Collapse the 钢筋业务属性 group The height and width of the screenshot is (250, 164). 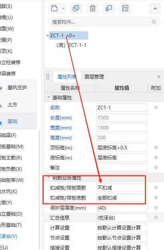point(49,177)
